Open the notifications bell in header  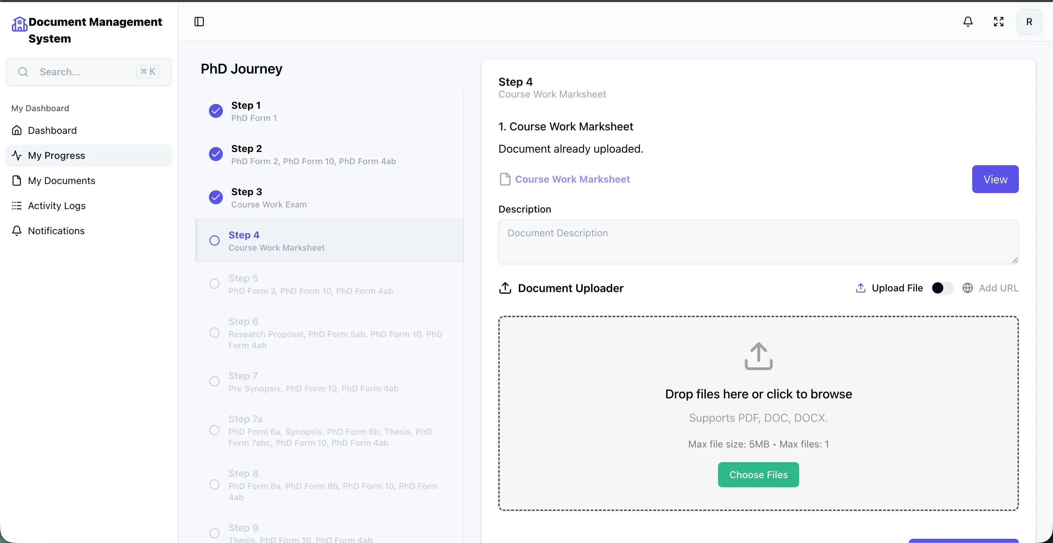pos(968,22)
